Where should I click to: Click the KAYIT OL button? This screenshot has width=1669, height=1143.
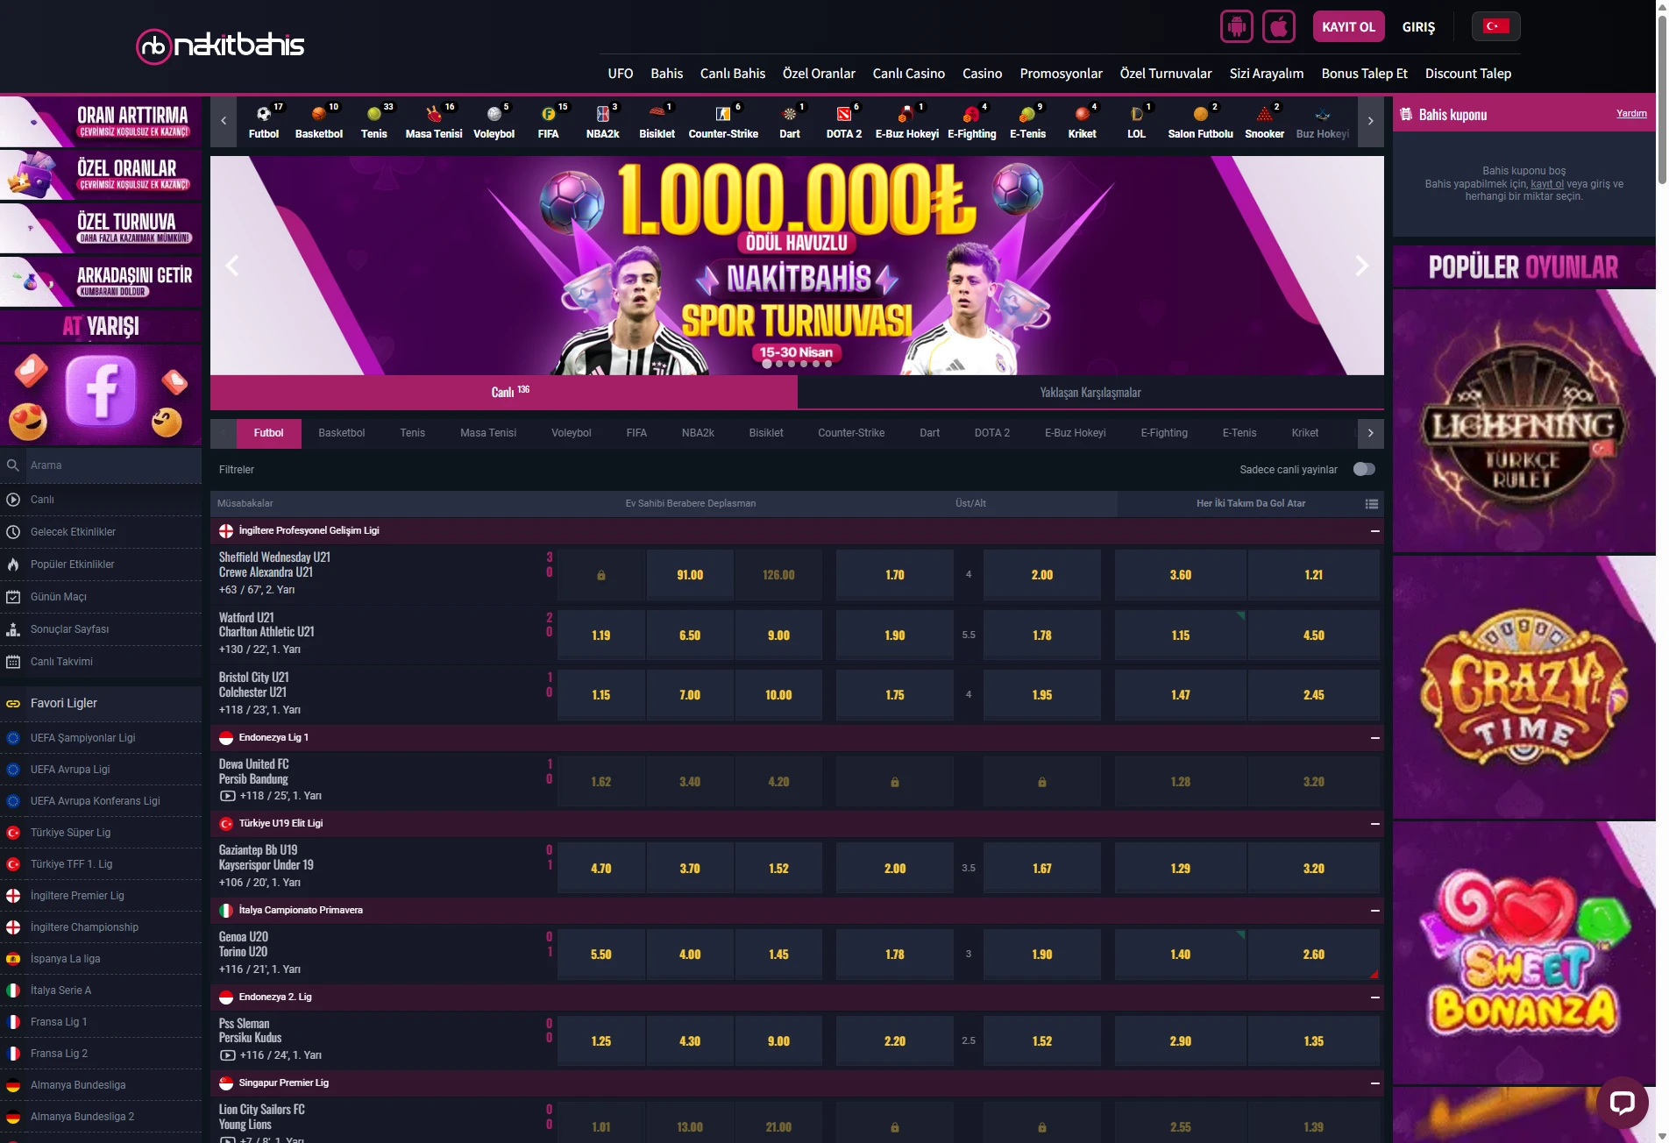(x=1348, y=26)
